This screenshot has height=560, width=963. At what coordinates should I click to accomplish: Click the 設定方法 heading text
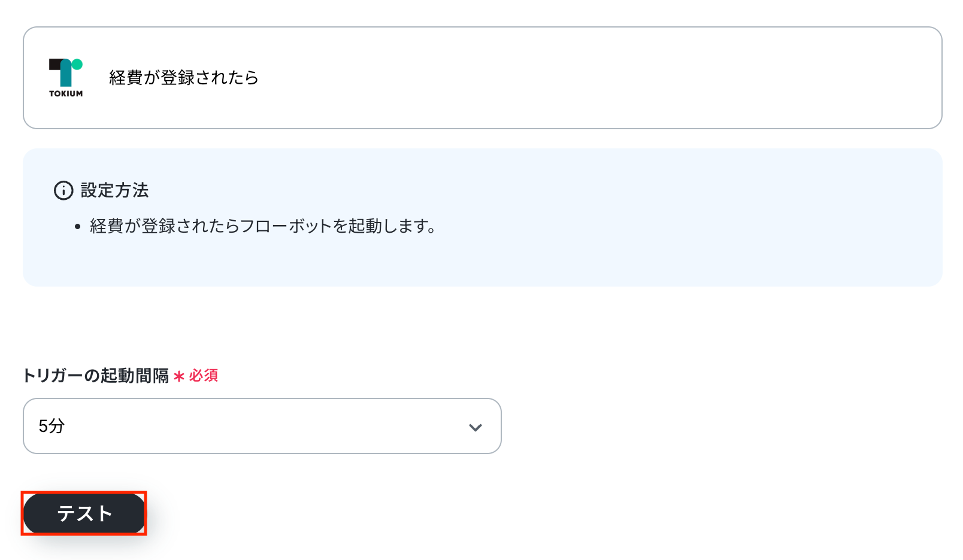coord(114,190)
